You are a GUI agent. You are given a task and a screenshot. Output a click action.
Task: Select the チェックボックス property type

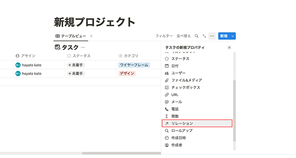click(x=197, y=87)
